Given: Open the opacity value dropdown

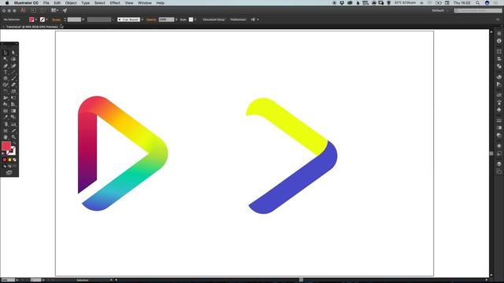Looking at the screenshot, I should (x=176, y=20).
